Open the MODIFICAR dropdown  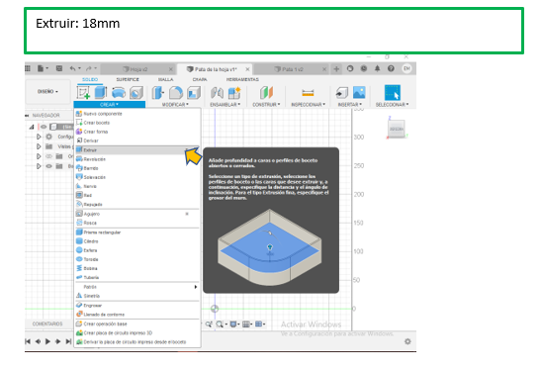[x=176, y=105]
